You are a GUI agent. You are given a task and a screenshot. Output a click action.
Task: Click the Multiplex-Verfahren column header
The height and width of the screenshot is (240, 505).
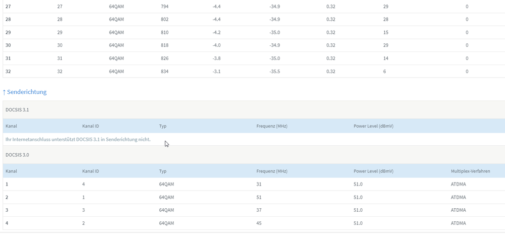click(471, 171)
